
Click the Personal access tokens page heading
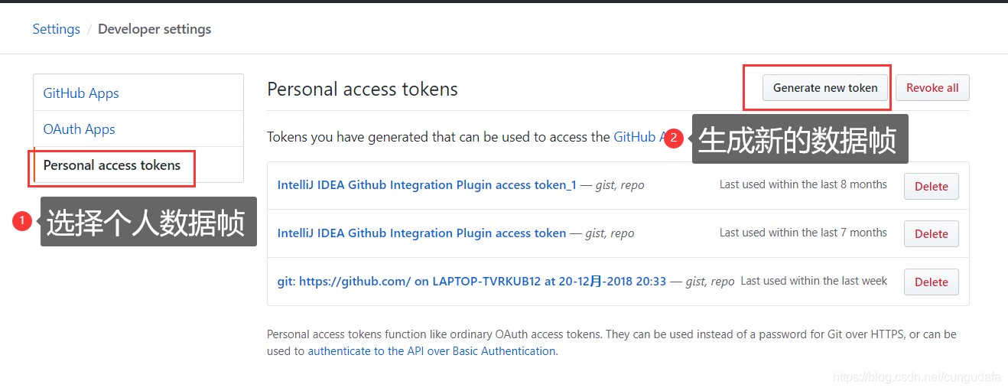pos(363,90)
